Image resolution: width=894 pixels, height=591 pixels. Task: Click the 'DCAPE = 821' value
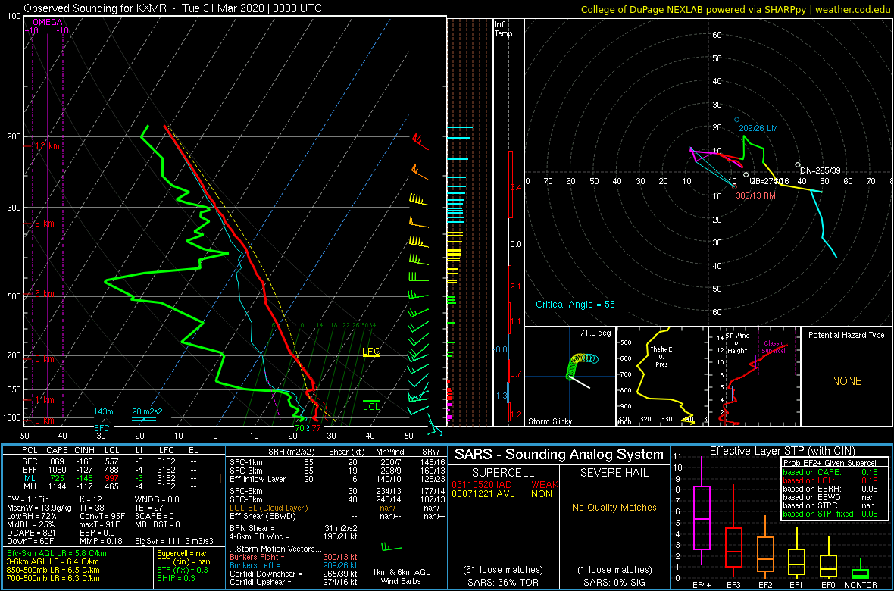(x=31, y=533)
